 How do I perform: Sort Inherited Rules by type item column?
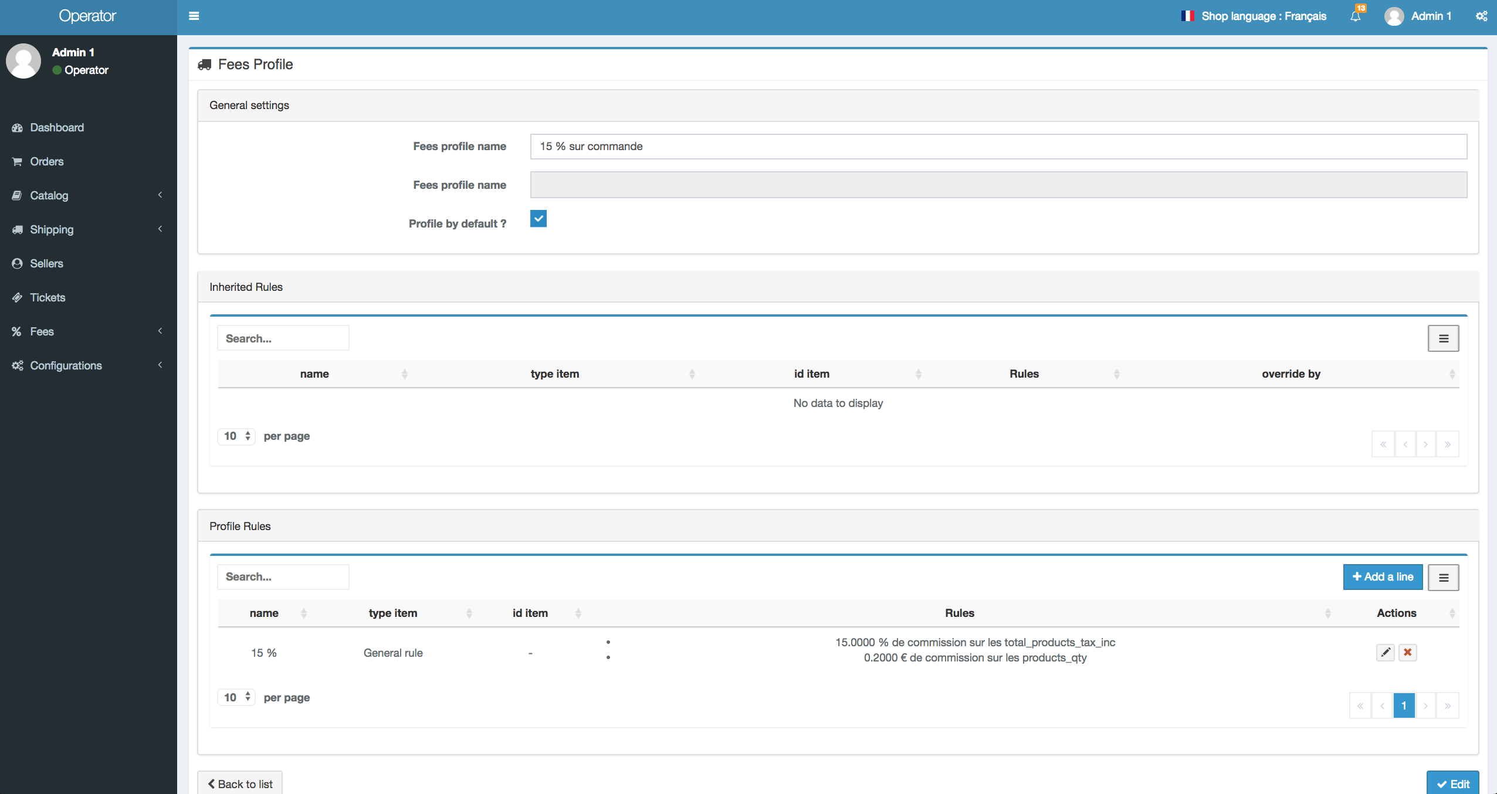click(x=554, y=374)
